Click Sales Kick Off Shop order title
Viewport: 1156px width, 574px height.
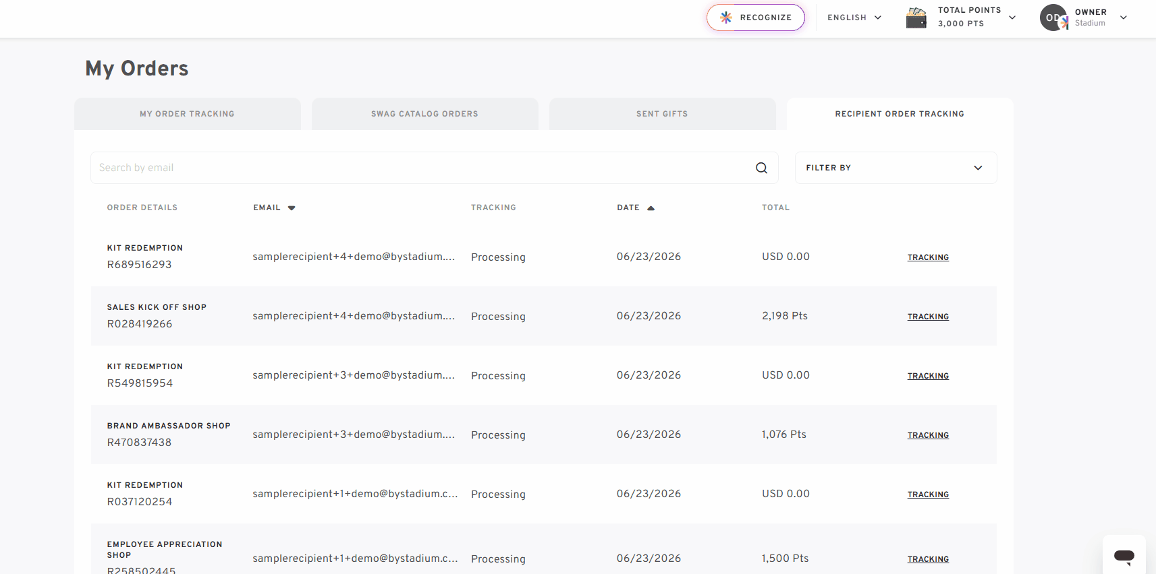pos(157,307)
